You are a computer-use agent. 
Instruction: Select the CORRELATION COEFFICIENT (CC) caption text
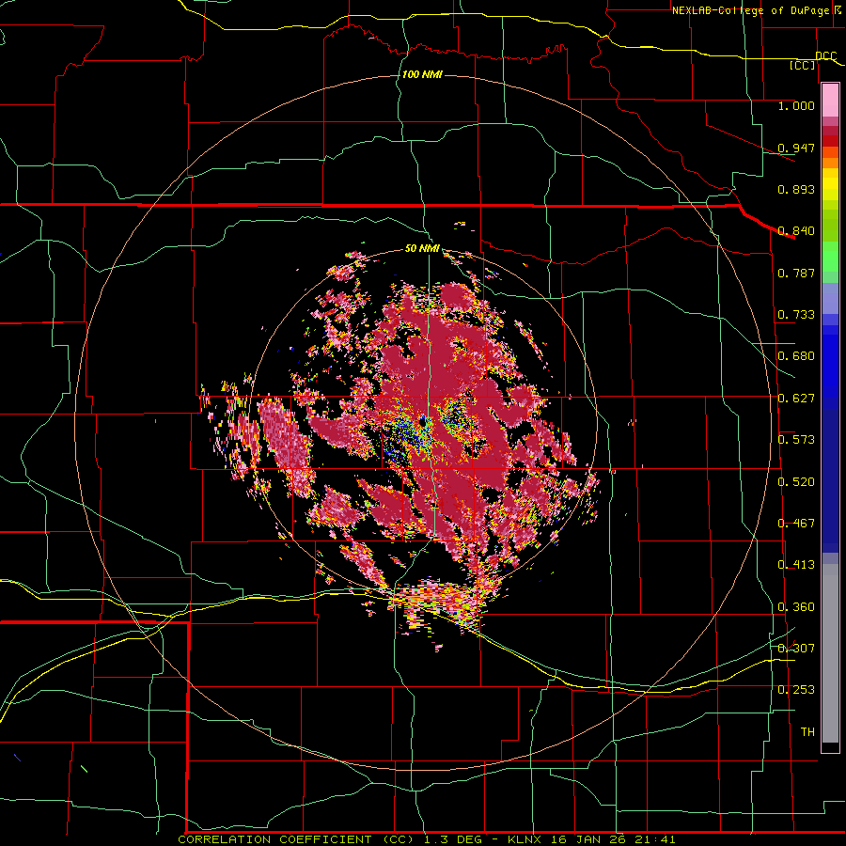[296, 839]
